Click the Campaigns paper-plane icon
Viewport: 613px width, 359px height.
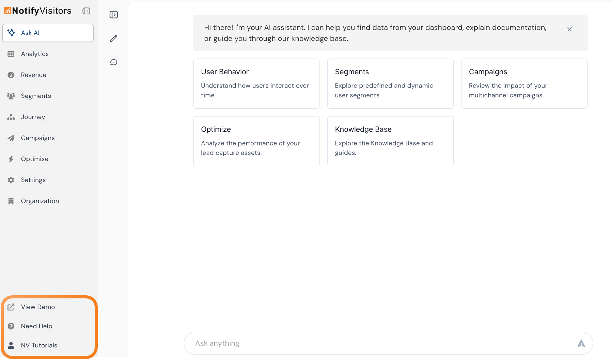(11, 138)
